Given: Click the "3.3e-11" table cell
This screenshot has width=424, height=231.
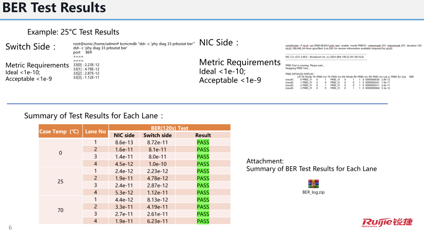Looking at the screenshot, I should coord(124,207).
